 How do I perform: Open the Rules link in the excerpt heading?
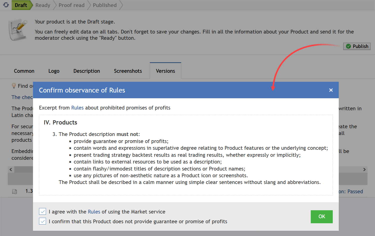pos(77,108)
